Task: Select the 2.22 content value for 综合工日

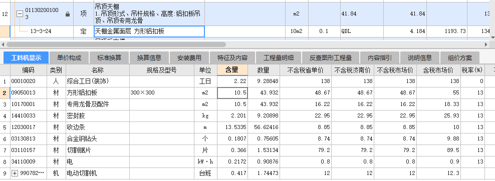Action: 232,81
